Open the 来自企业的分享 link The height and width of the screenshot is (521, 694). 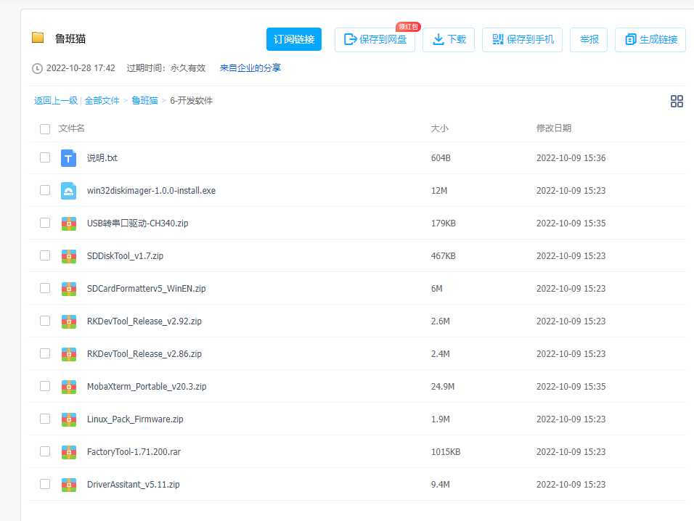[250, 68]
